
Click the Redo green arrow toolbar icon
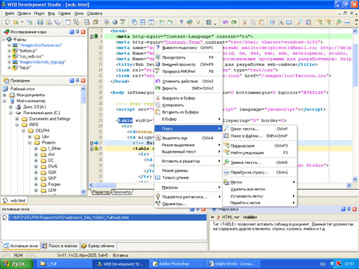(233, 22)
